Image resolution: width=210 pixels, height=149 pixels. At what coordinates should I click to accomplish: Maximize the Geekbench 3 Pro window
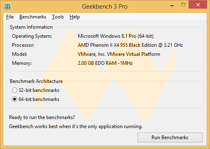pos(183,5)
